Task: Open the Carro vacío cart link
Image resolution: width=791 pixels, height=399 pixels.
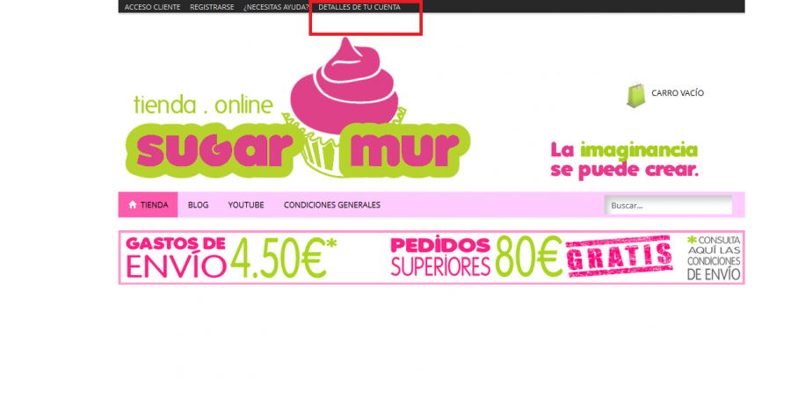Action: pyautogui.click(x=678, y=93)
